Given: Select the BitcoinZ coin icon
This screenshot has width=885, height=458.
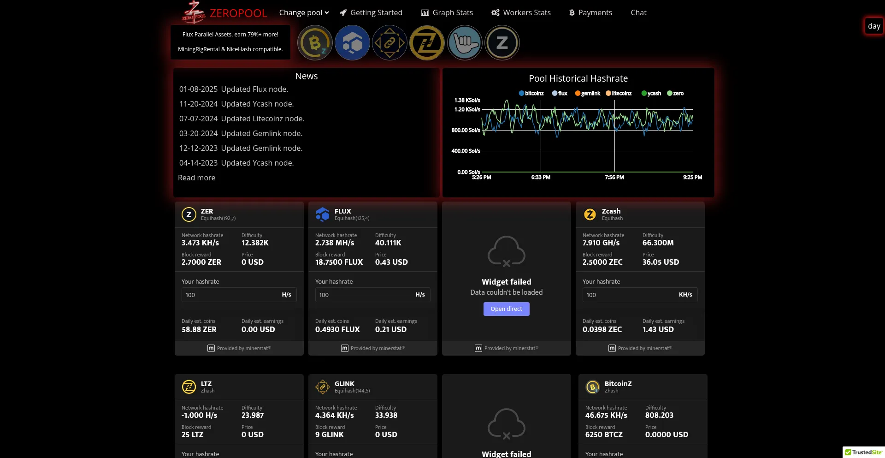Looking at the screenshot, I should click(x=315, y=42).
